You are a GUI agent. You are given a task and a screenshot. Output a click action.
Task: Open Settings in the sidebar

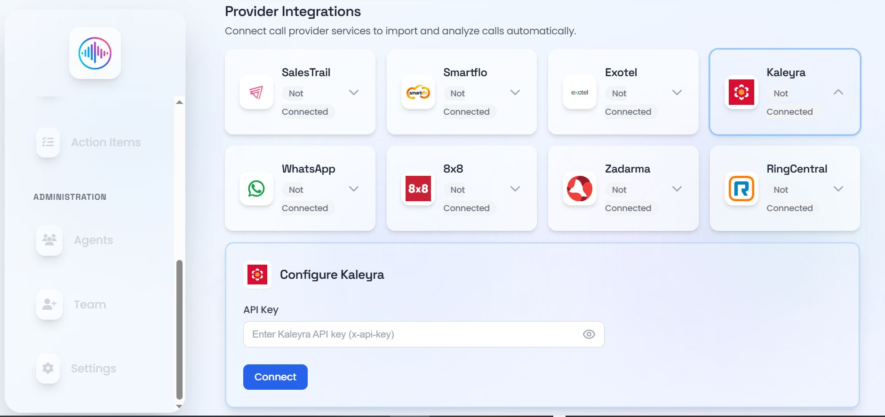(94, 369)
